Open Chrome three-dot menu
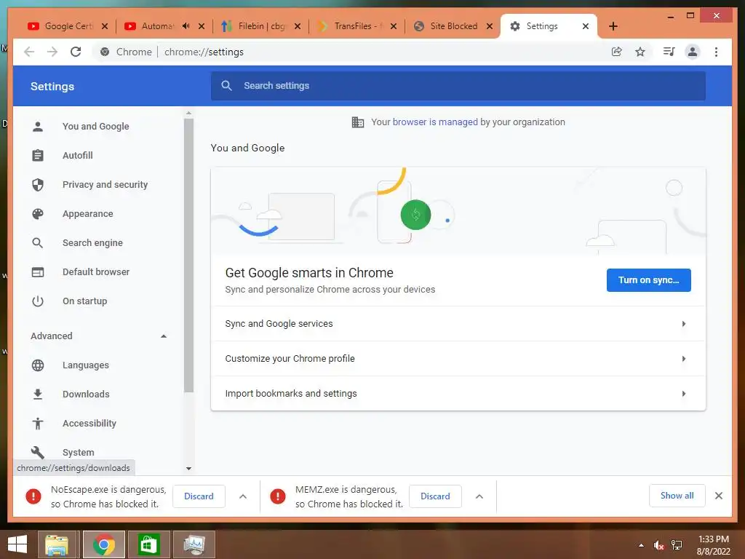Image resolution: width=745 pixels, height=559 pixels. point(716,52)
